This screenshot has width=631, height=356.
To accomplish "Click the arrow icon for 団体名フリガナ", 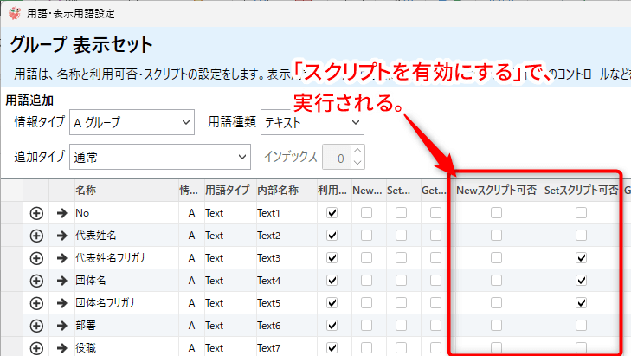I will point(61,303).
